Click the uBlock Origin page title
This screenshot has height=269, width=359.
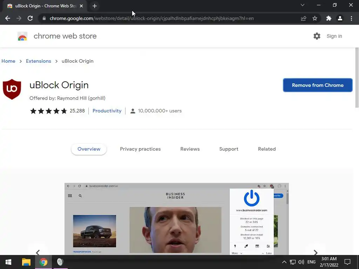(59, 85)
